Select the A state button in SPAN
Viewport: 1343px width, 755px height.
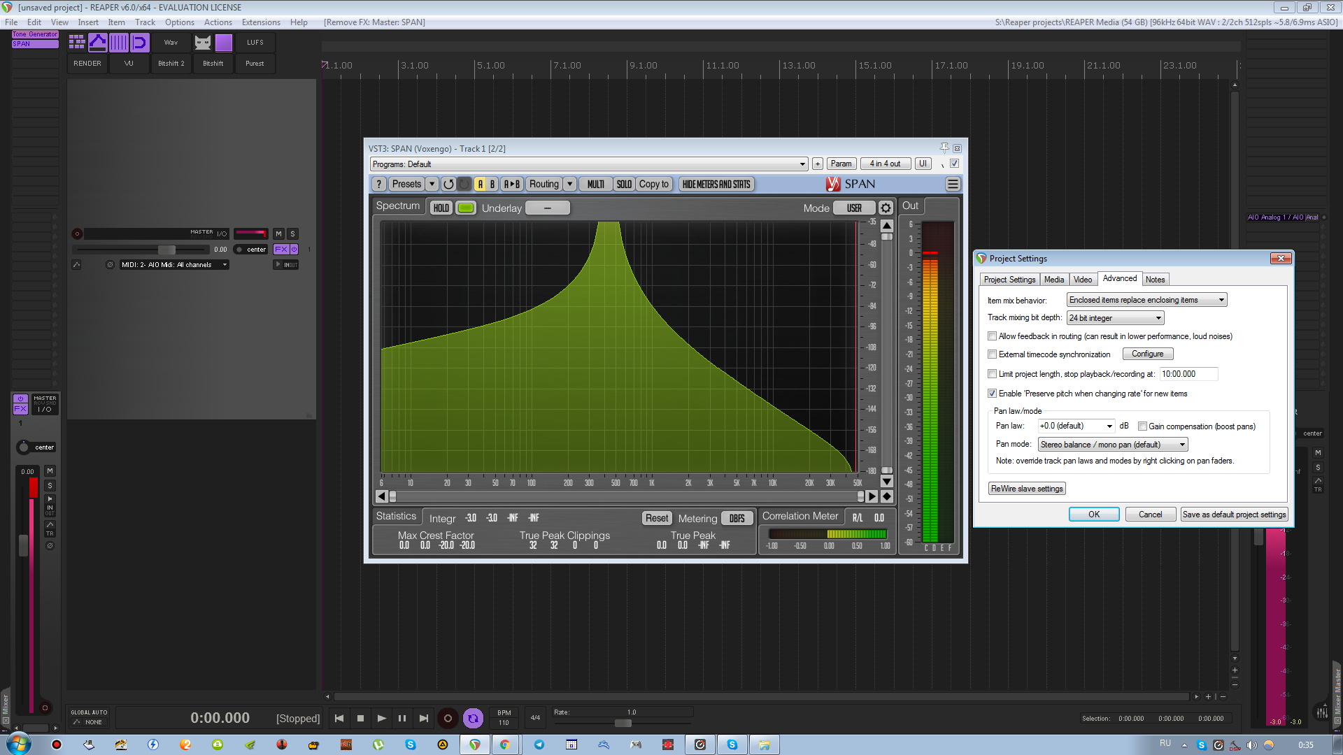(480, 184)
